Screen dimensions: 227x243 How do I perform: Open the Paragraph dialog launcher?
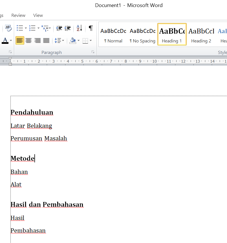[x=93, y=52]
